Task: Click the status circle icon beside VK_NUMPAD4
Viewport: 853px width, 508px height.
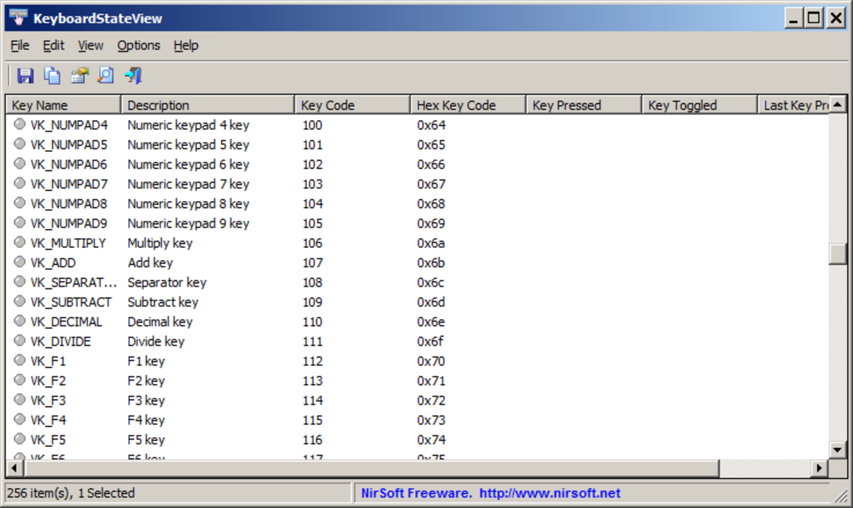Action: click(20, 124)
